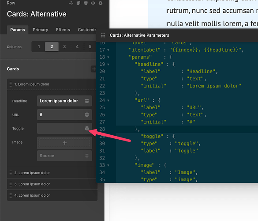
Task: Click dynamic content icon in URL field
Action: 87,114
